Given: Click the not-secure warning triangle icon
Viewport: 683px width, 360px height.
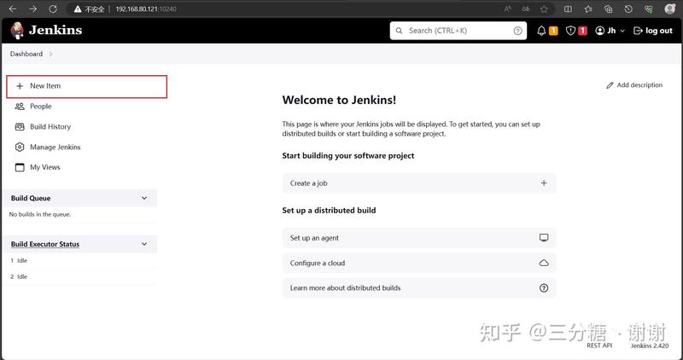Looking at the screenshot, I should point(78,9).
